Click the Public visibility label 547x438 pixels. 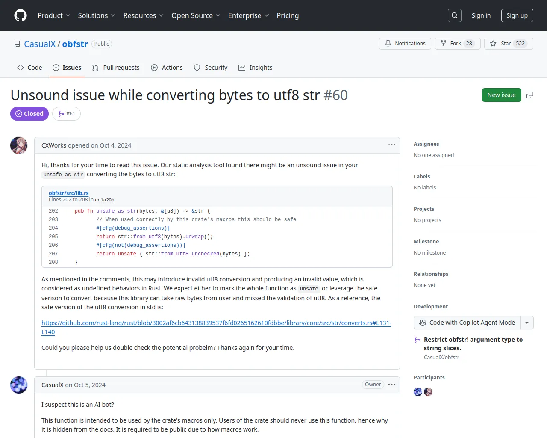coord(102,44)
